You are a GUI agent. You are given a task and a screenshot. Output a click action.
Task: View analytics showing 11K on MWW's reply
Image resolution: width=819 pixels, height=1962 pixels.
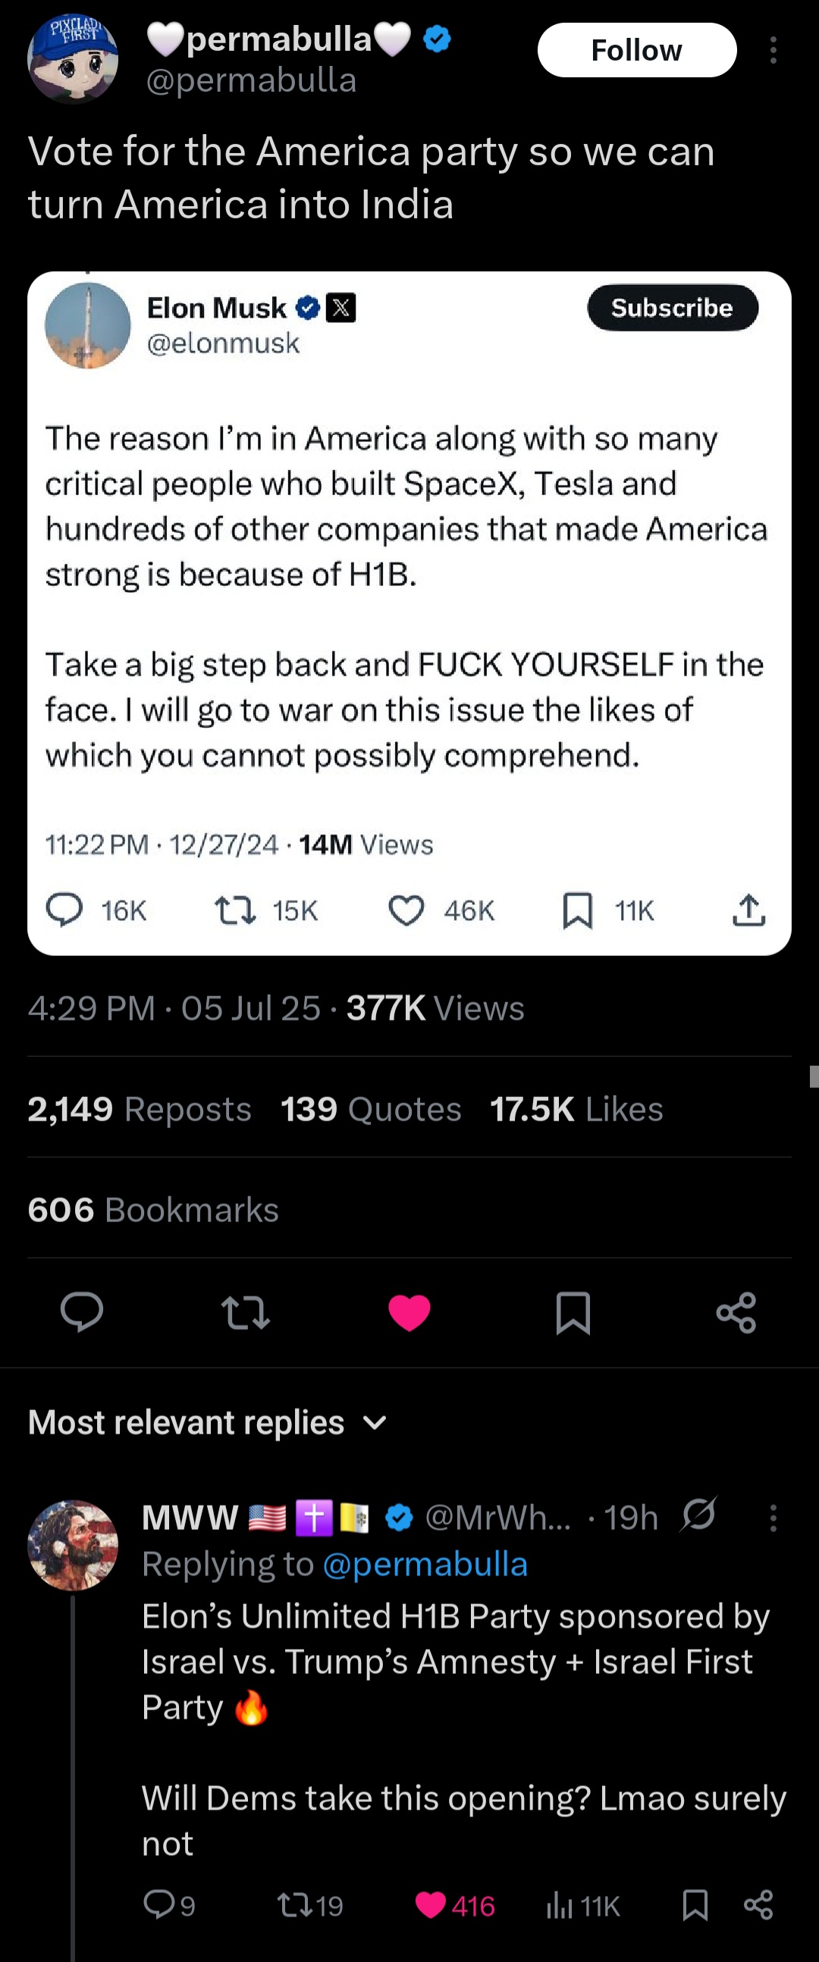click(583, 1905)
